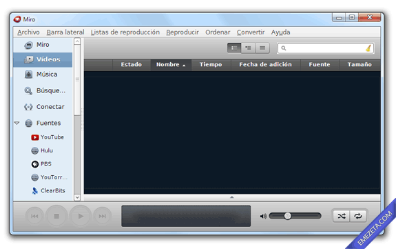
Task: Select the Música sidebar item
Action: coord(43,74)
